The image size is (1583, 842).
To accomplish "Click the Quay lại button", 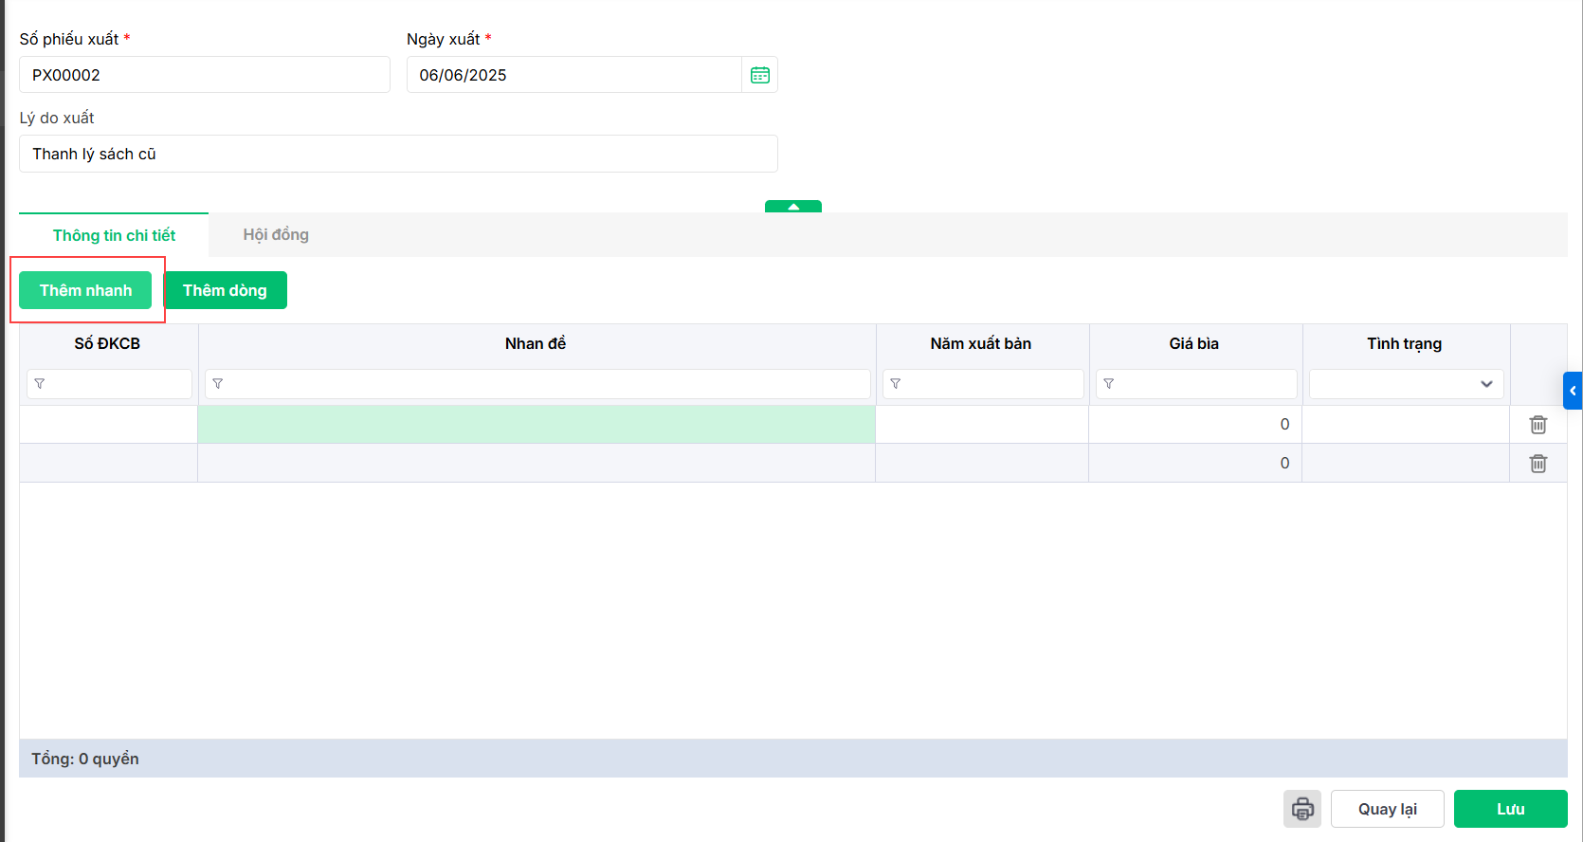I will [1387, 809].
